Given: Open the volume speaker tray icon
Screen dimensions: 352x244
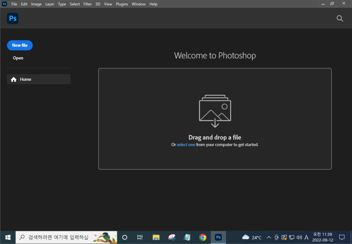Looking at the screenshot, I should coord(299,237).
